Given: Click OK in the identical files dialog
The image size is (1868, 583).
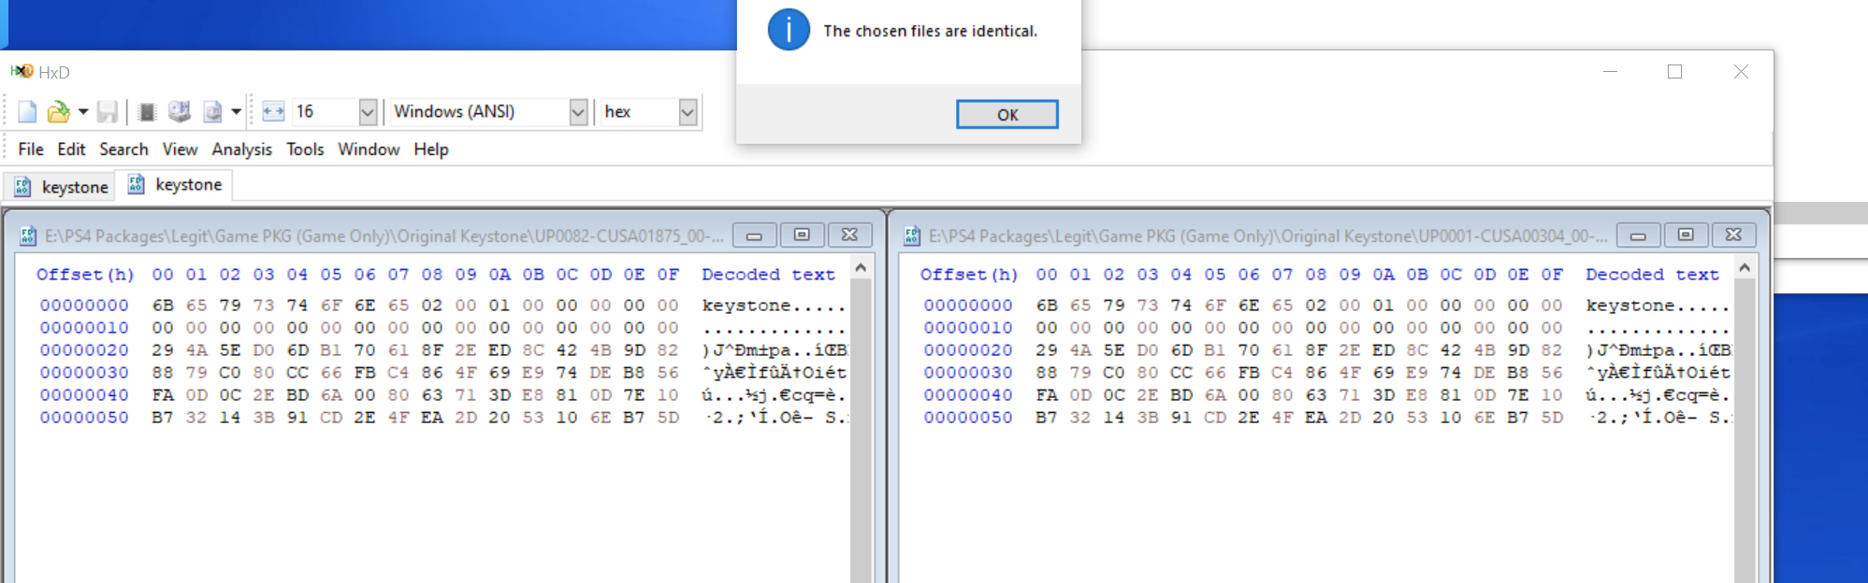Looking at the screenshot, I should click(1006, 114).
